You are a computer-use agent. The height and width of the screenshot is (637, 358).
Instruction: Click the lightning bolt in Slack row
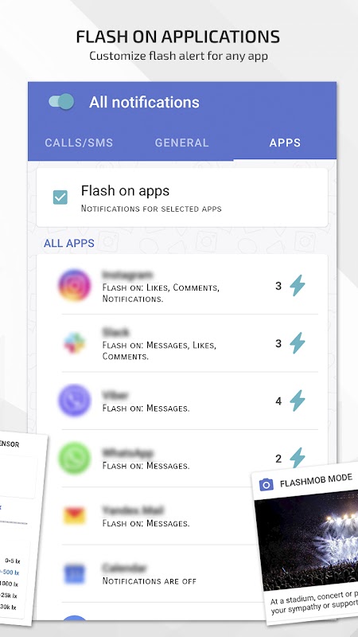tap(298, 343)
